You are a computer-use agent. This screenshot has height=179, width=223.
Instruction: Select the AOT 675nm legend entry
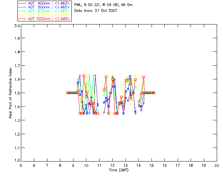[44, 11]
